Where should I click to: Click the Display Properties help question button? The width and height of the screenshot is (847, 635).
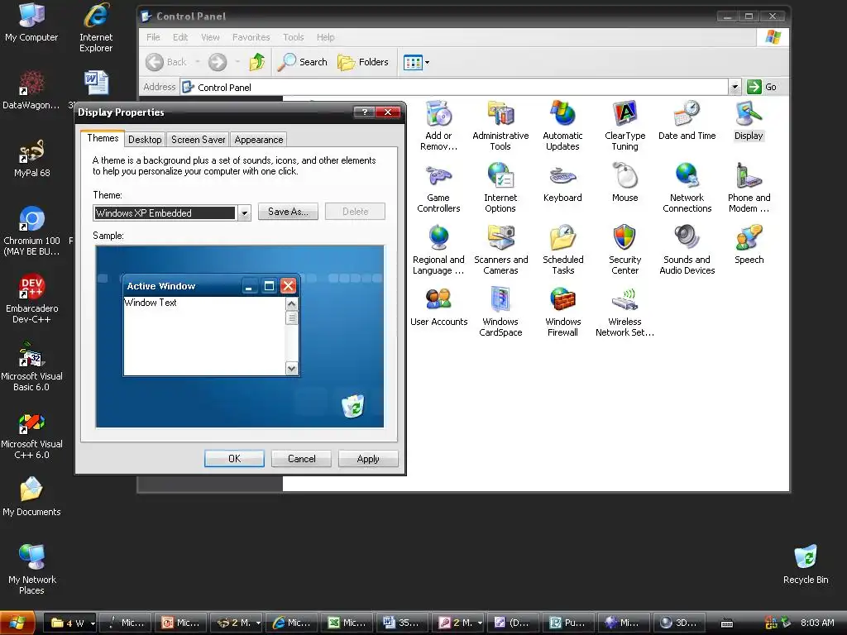click(364, 112)
